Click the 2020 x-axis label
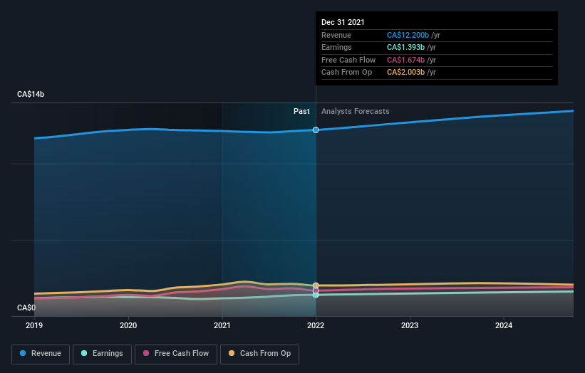Viewport: 585px width, 373px height. coord(128,325)
